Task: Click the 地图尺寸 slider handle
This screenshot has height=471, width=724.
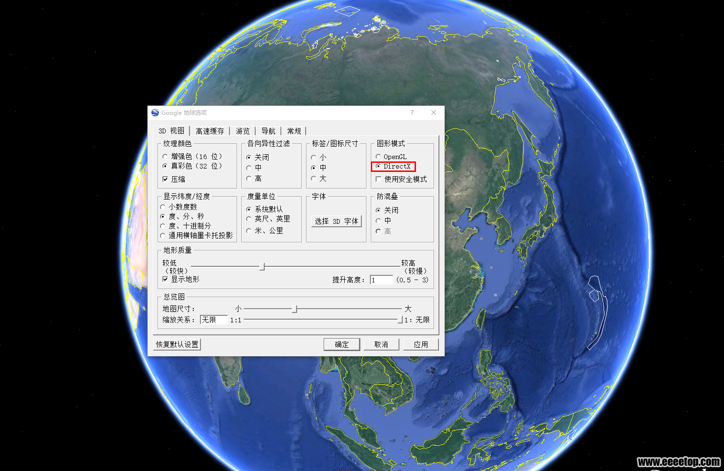Action: [295, 309]
